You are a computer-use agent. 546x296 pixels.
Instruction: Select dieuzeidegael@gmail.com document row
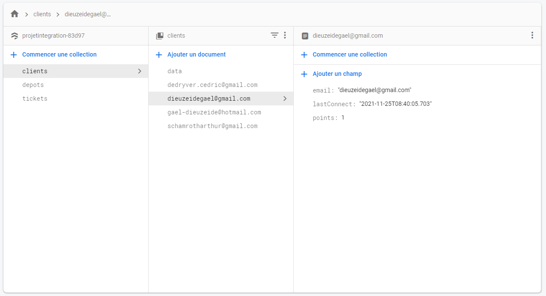(221, 99)
